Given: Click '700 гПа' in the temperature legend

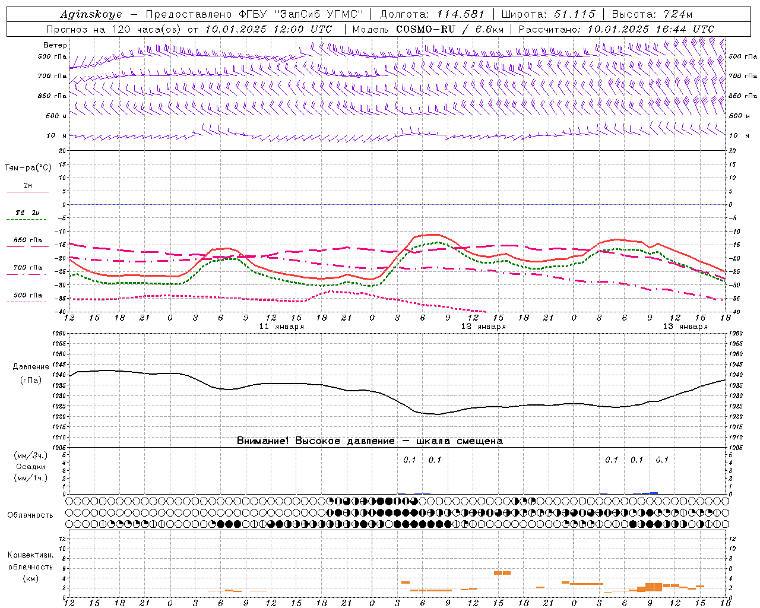Looking at the screenshot, I should (28, 268).
